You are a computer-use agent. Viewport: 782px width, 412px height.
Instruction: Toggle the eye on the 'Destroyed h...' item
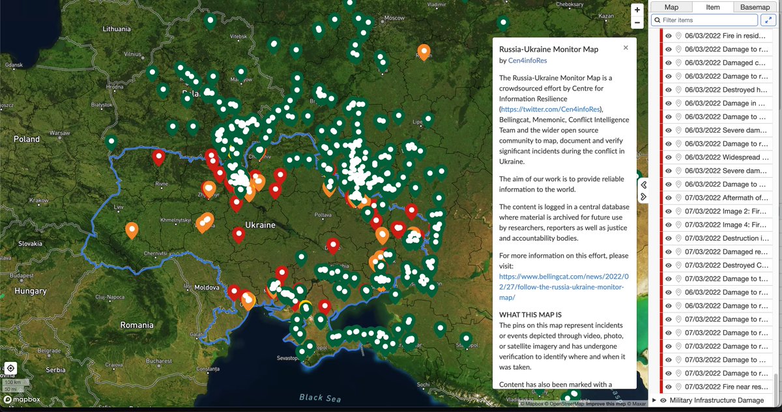[x=668, y=90]
